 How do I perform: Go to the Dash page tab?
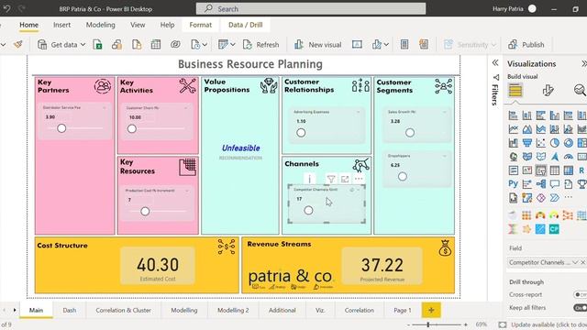70,310
